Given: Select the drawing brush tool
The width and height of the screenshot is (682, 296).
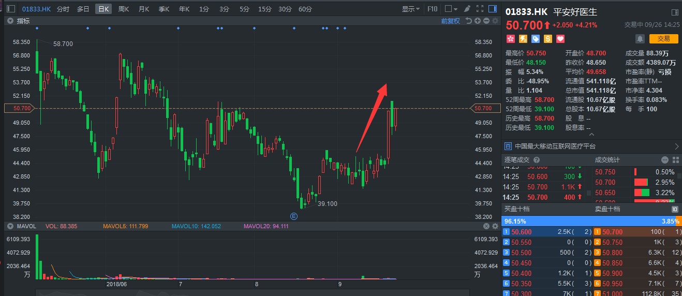Looking at the screenshot, I should 467,9.
